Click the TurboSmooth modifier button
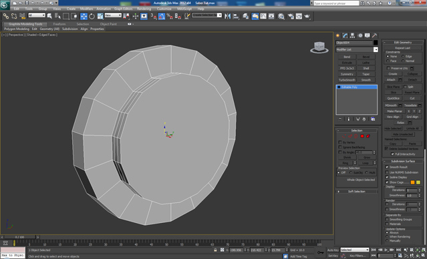The width and height of the screenshot is (427, 259). click(347, 80)
